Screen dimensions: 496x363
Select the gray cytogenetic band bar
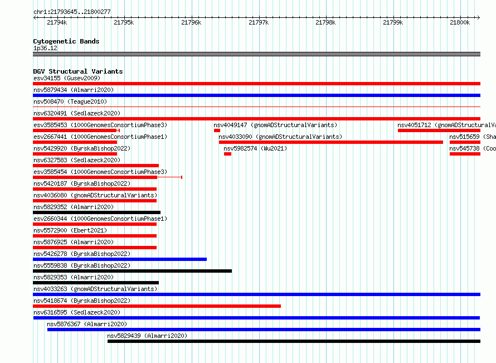point(256,54)
